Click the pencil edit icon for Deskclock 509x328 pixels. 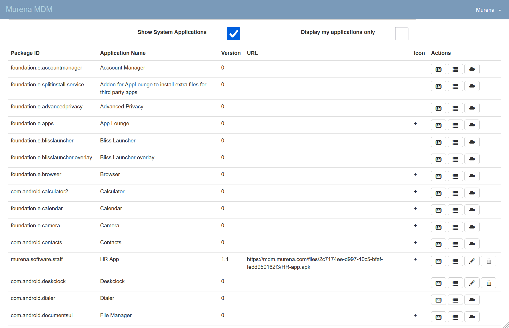472,283
